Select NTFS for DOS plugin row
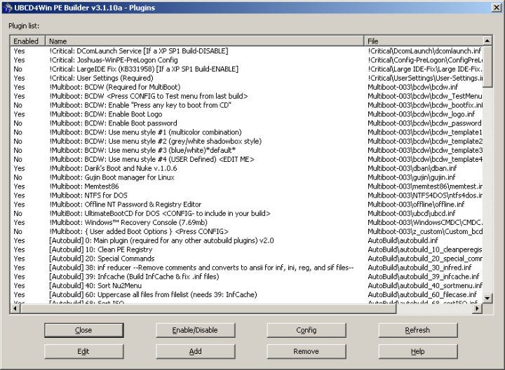 tap(246, 195)
